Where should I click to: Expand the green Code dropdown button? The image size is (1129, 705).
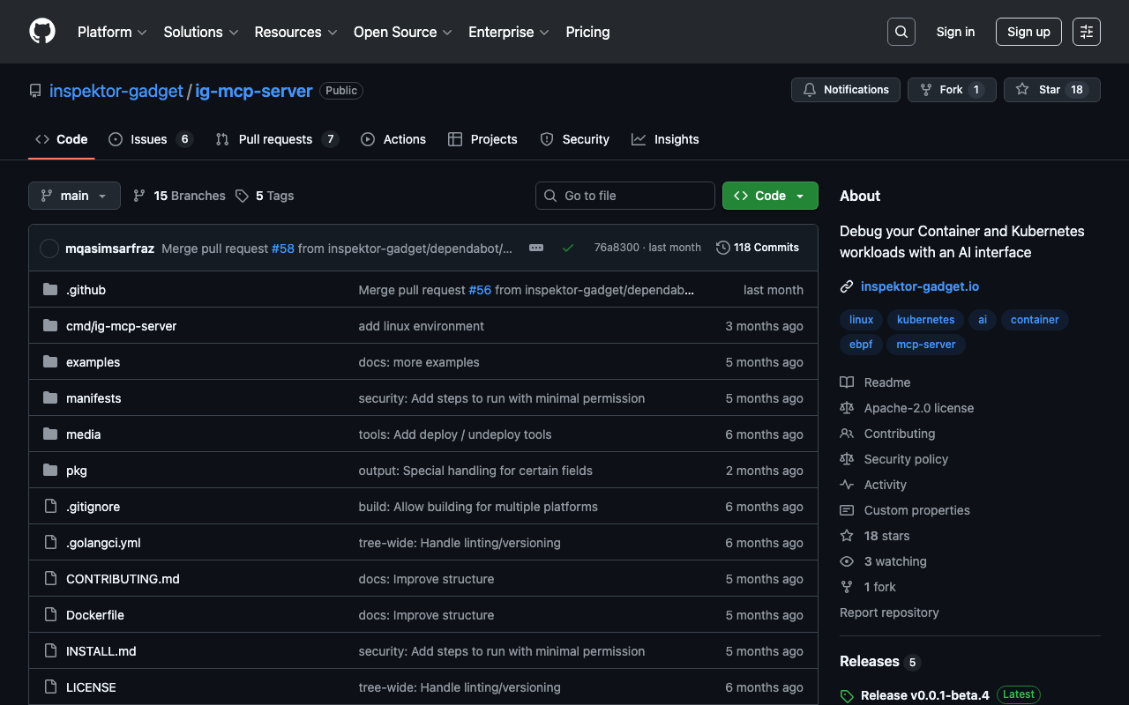tap(769, 196)
